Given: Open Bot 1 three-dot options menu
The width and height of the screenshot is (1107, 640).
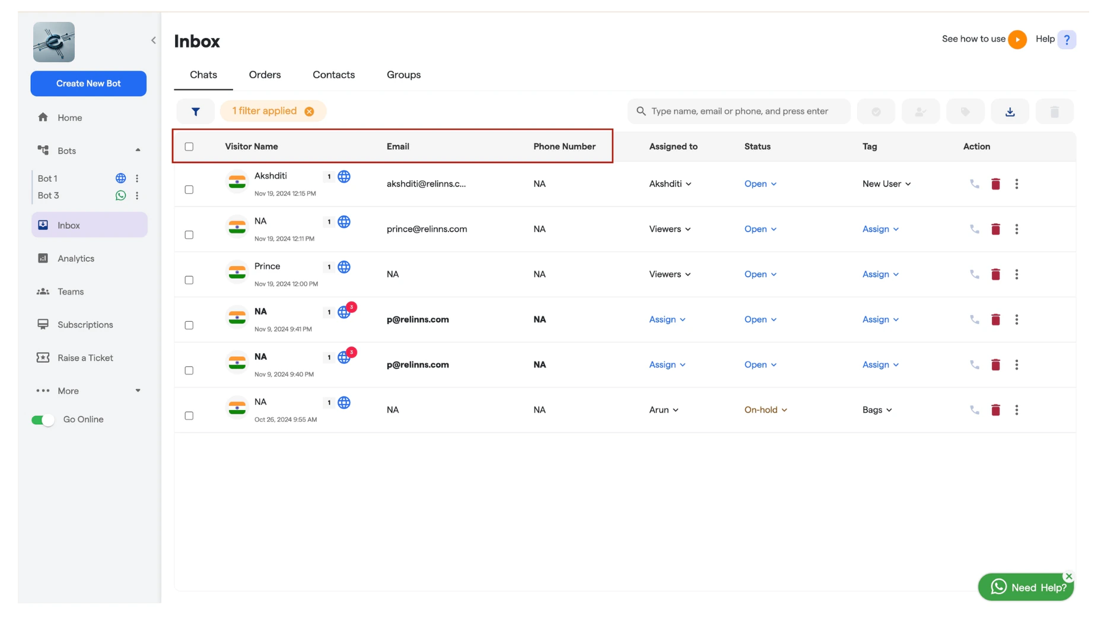Looking at the screenshot, I should [137, 178].
